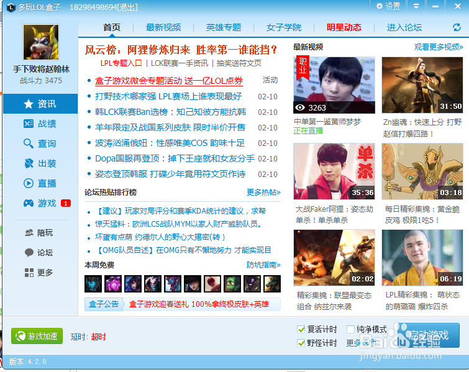Open the 盒子游戏迎春送礼 announcement
Image resolution: width=469 pixels, height=372 pixels.
pyautogui.click(x=199, y=304)
